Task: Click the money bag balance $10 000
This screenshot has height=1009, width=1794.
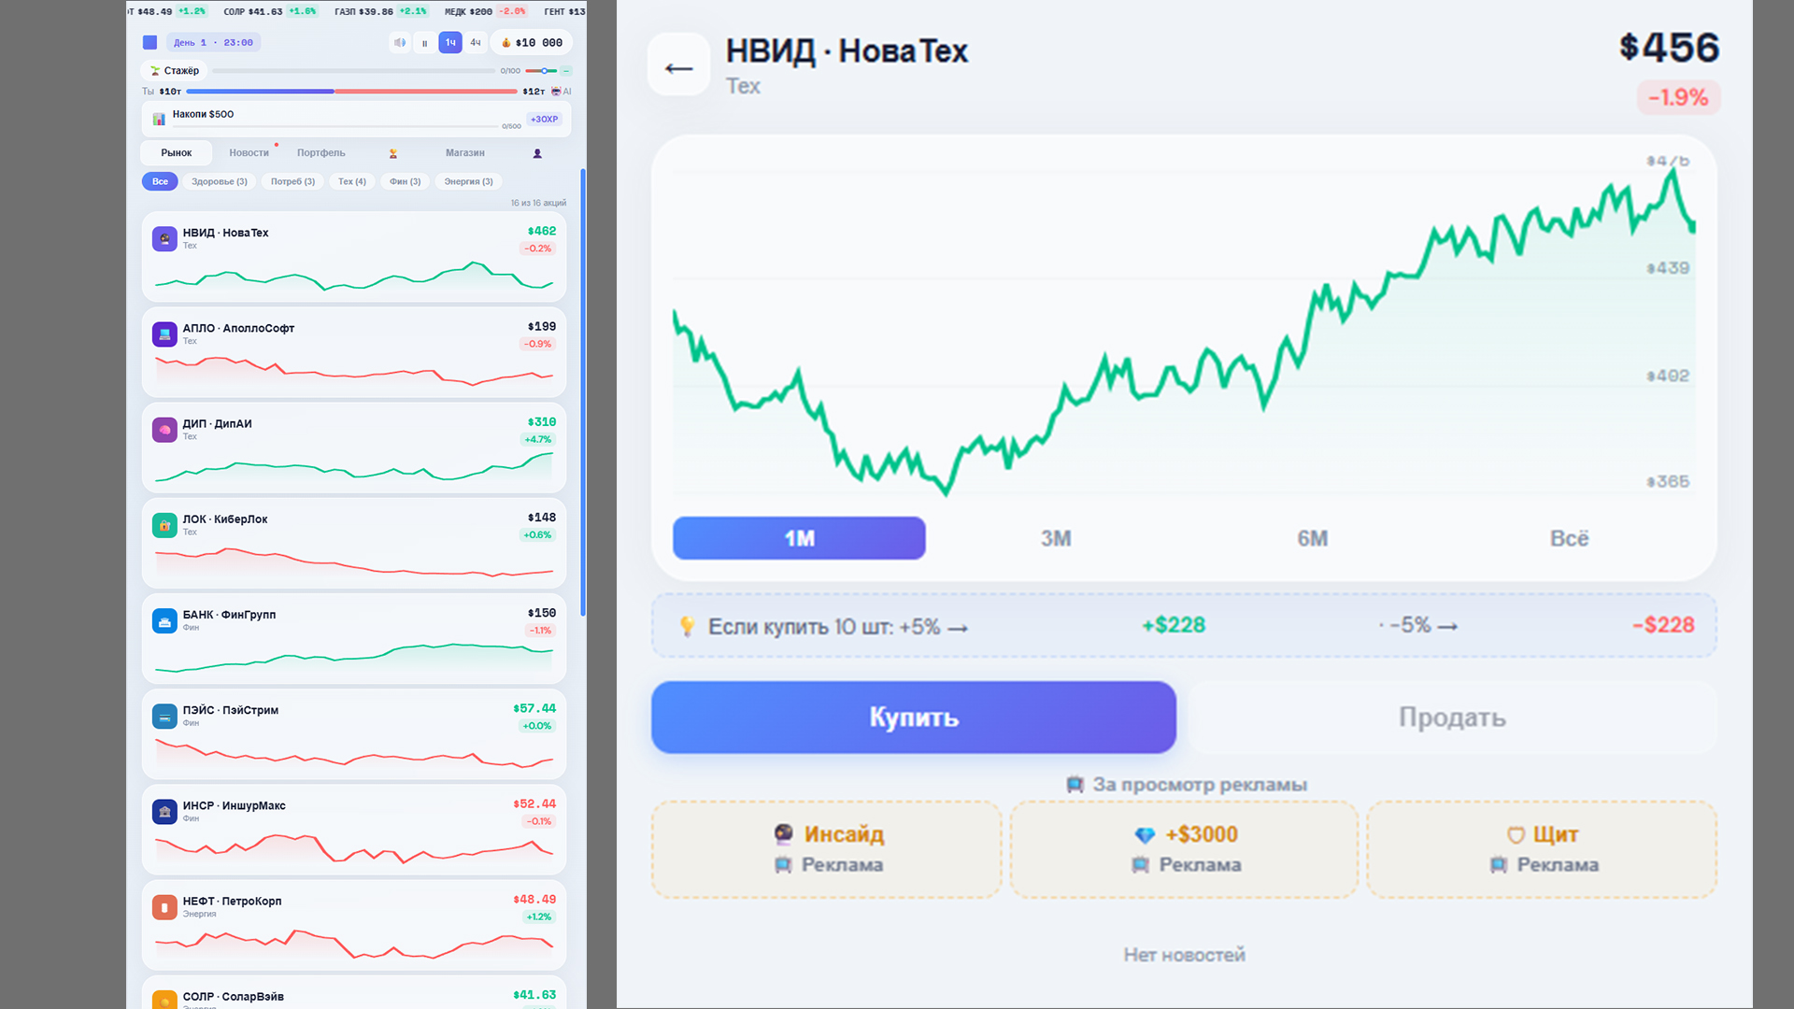Action: click(532, 43)
